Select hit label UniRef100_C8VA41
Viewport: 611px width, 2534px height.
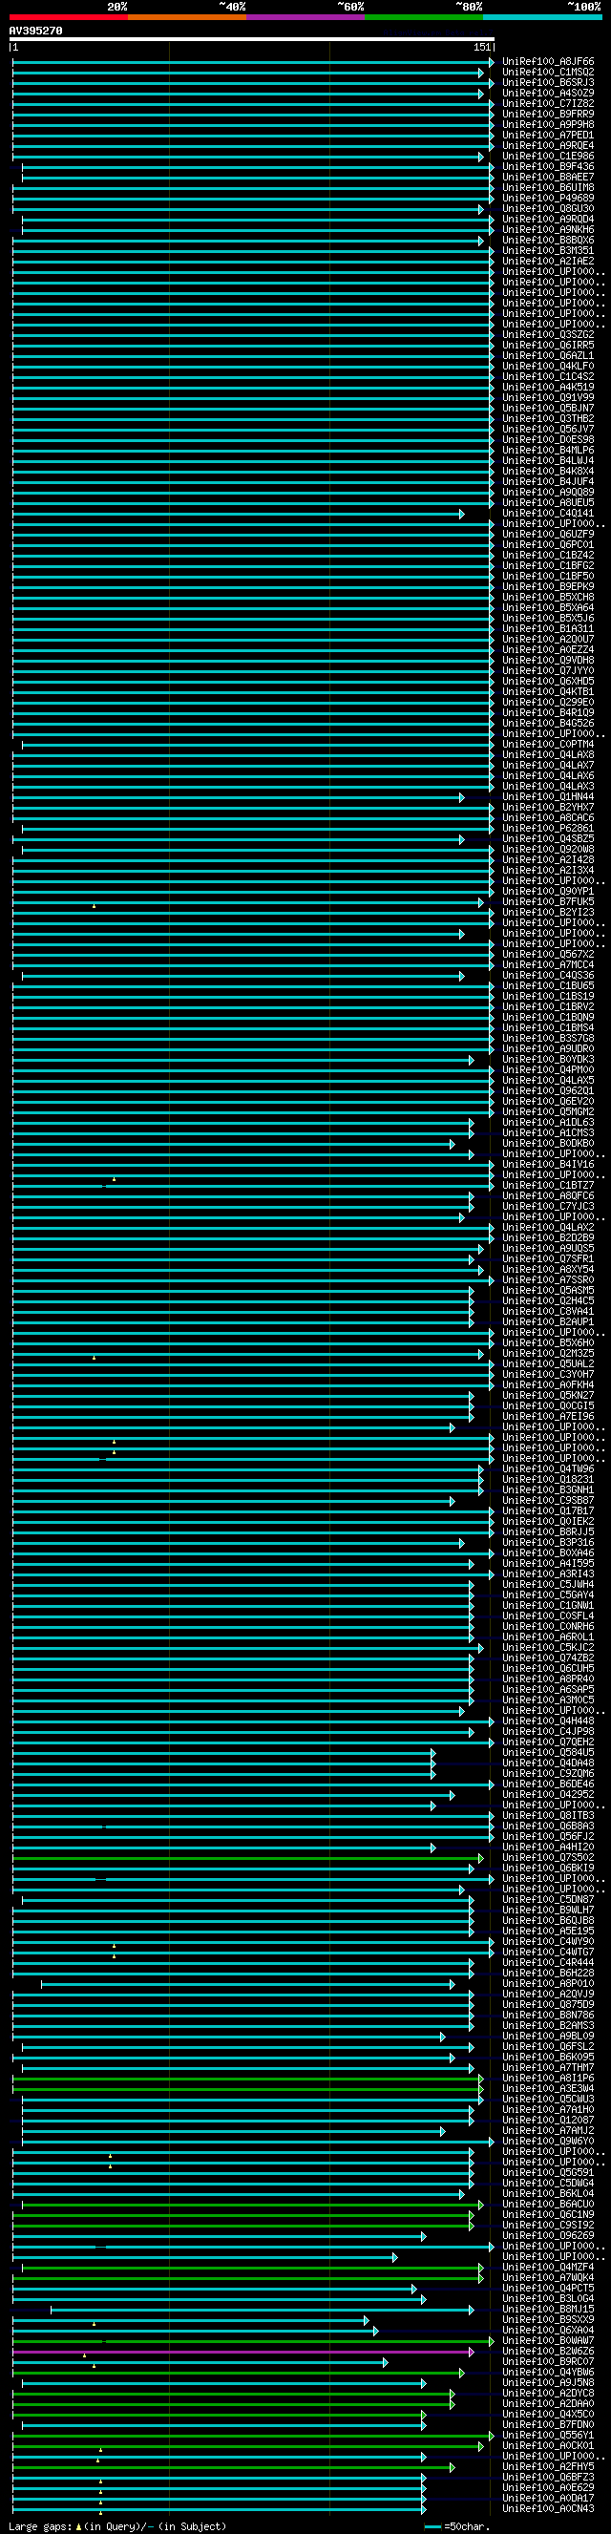click(548, 1310)
